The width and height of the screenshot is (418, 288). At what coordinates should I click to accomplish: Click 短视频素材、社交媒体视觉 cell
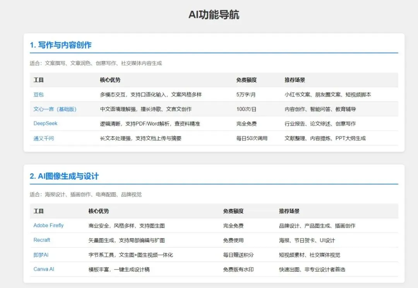[310, 255]
